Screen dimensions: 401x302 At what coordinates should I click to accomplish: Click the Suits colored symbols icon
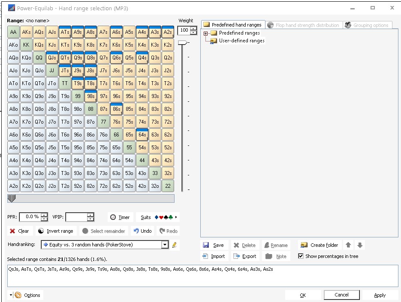tap(164, 217)
